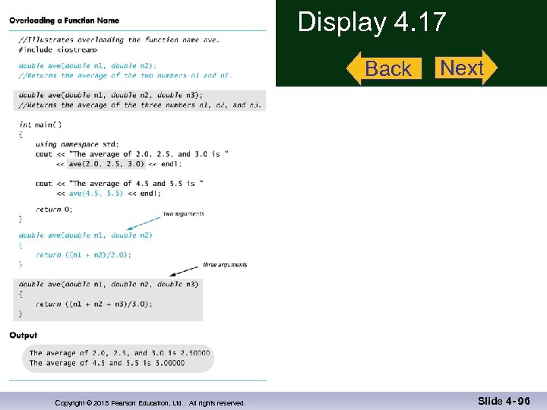Click the 'return 0;' statement
Image resolution: width=547 pixels, height=410 pixels.
coord(54,210)
